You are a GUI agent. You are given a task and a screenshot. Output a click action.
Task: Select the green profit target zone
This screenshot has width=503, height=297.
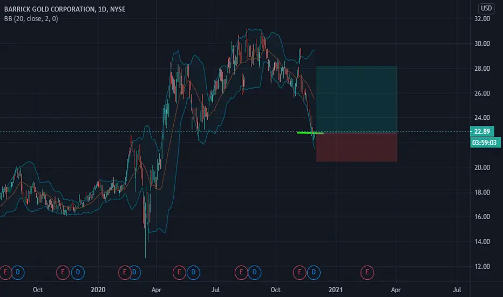(357, 99)
